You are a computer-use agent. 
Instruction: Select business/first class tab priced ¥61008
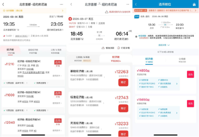83,59
